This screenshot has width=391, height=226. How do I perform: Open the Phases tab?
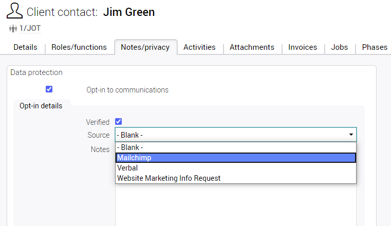pyautogui.click(x=375, y=47)
